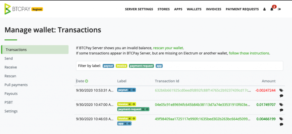The height and width of the screenshot is (134, 292).
Task: Click the tags icon for the payout transaction
Action: pos(281,90)
